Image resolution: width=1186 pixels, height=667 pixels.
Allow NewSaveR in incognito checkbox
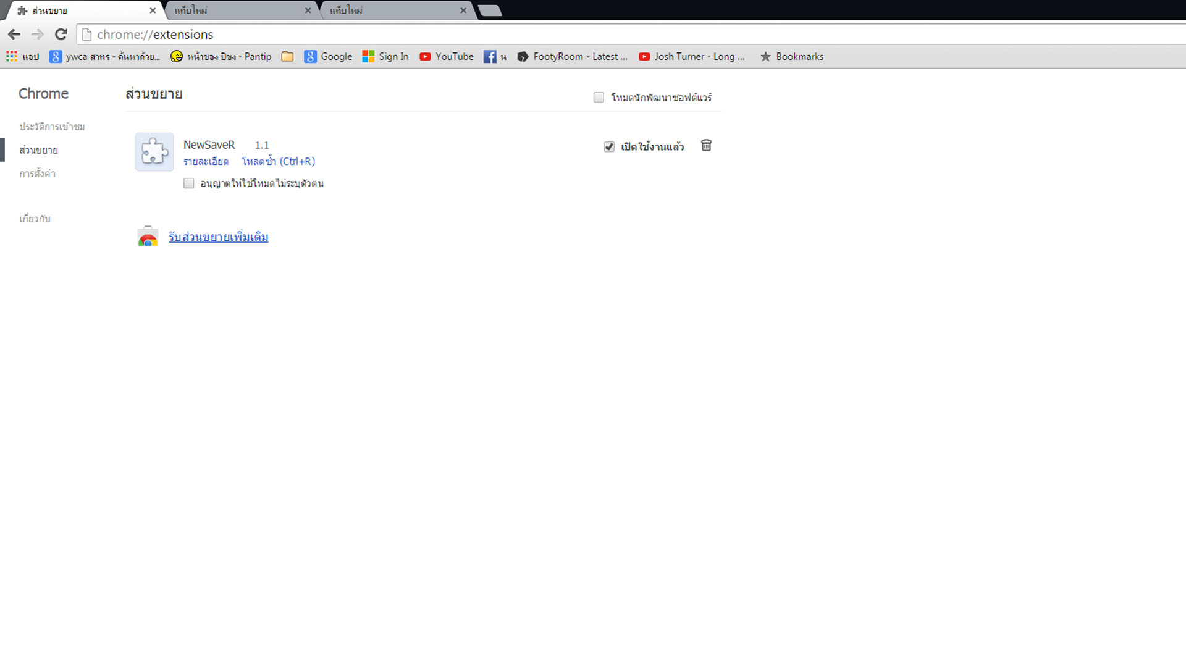pos(189,183)
